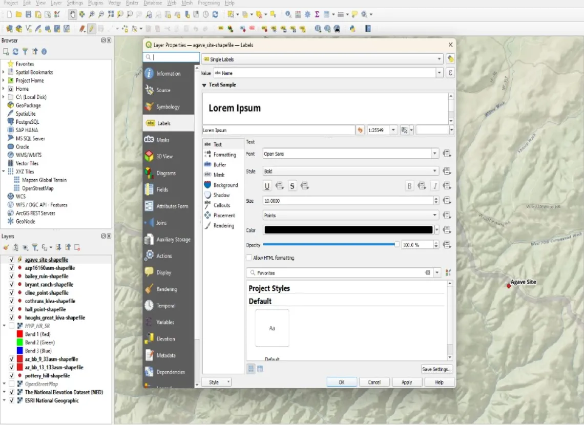
Task: Open data-defined override for Color
Action: [447, 230]
